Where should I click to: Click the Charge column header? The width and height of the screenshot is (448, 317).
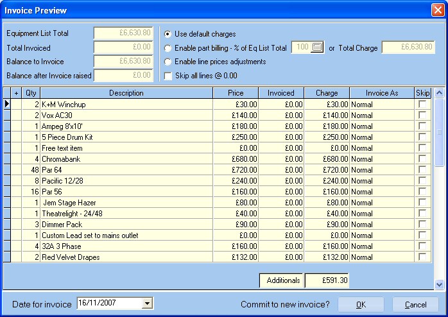pos(327,93)
